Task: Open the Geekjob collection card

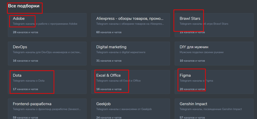Action: pos(131,109)
